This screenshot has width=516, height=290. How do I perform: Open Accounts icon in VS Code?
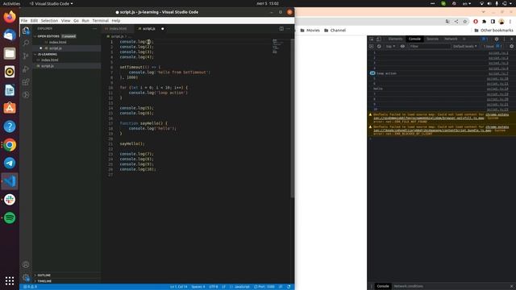coord(26,265)
